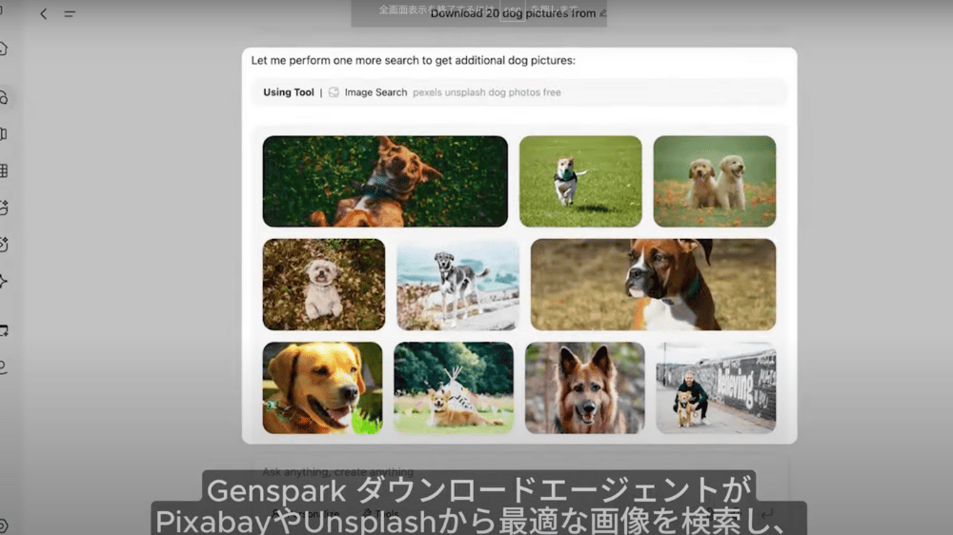Go back using the left arrow
The height and width of the screenshot is (535, 953).
coord(43,13)
